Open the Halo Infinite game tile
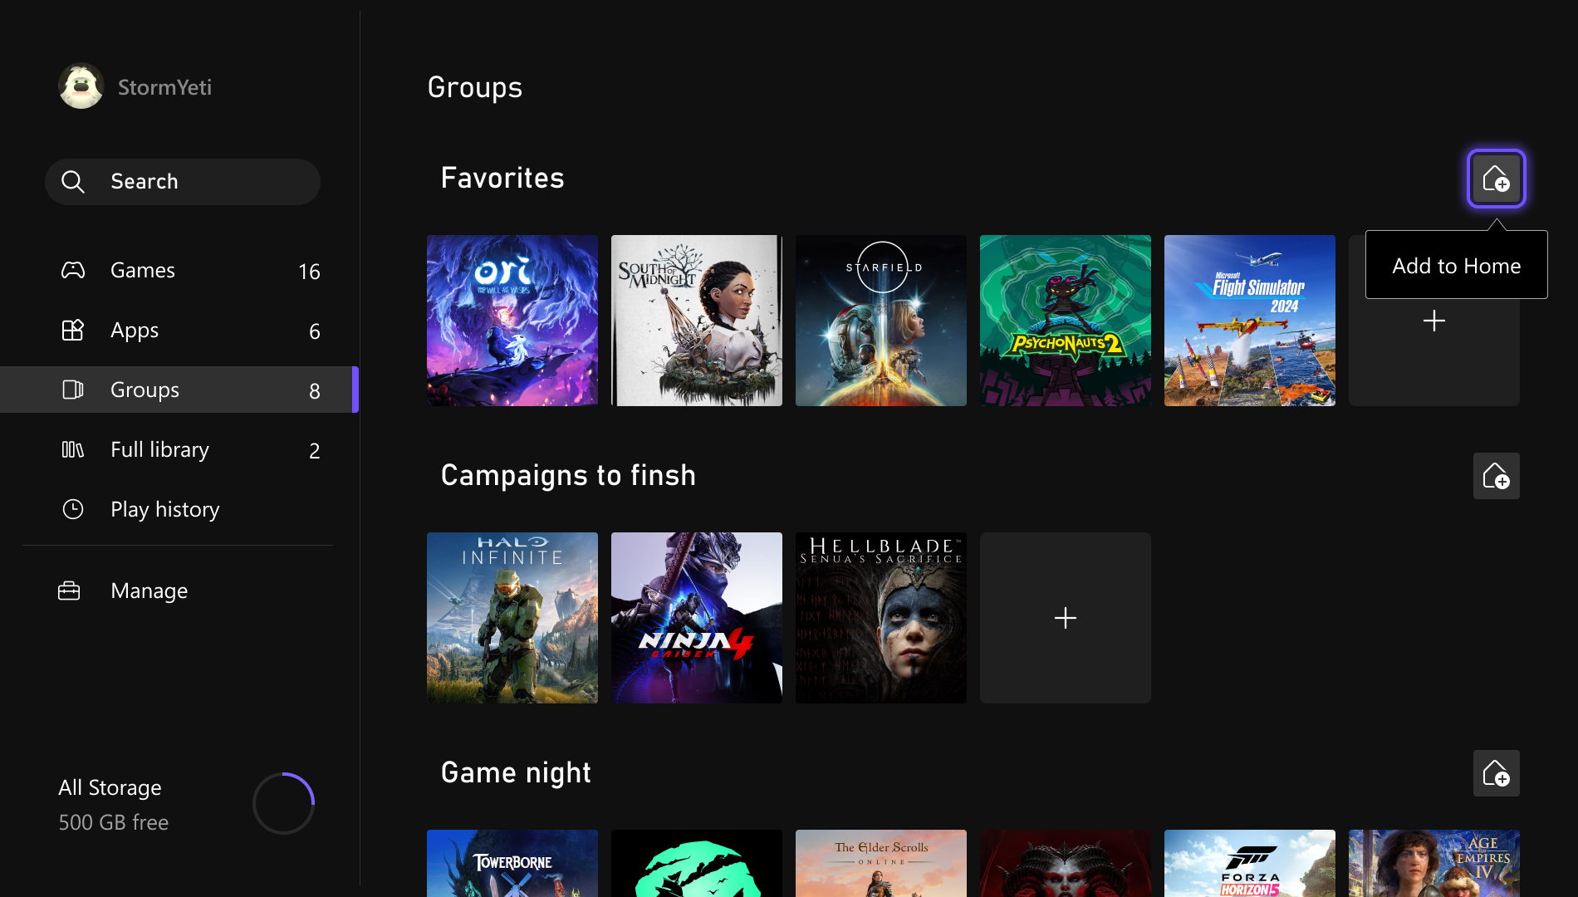 click(x=512, y=618)
